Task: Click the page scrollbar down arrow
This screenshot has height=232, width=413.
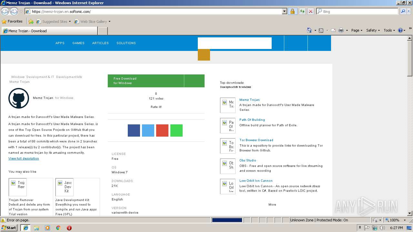Action: point(410,213)
